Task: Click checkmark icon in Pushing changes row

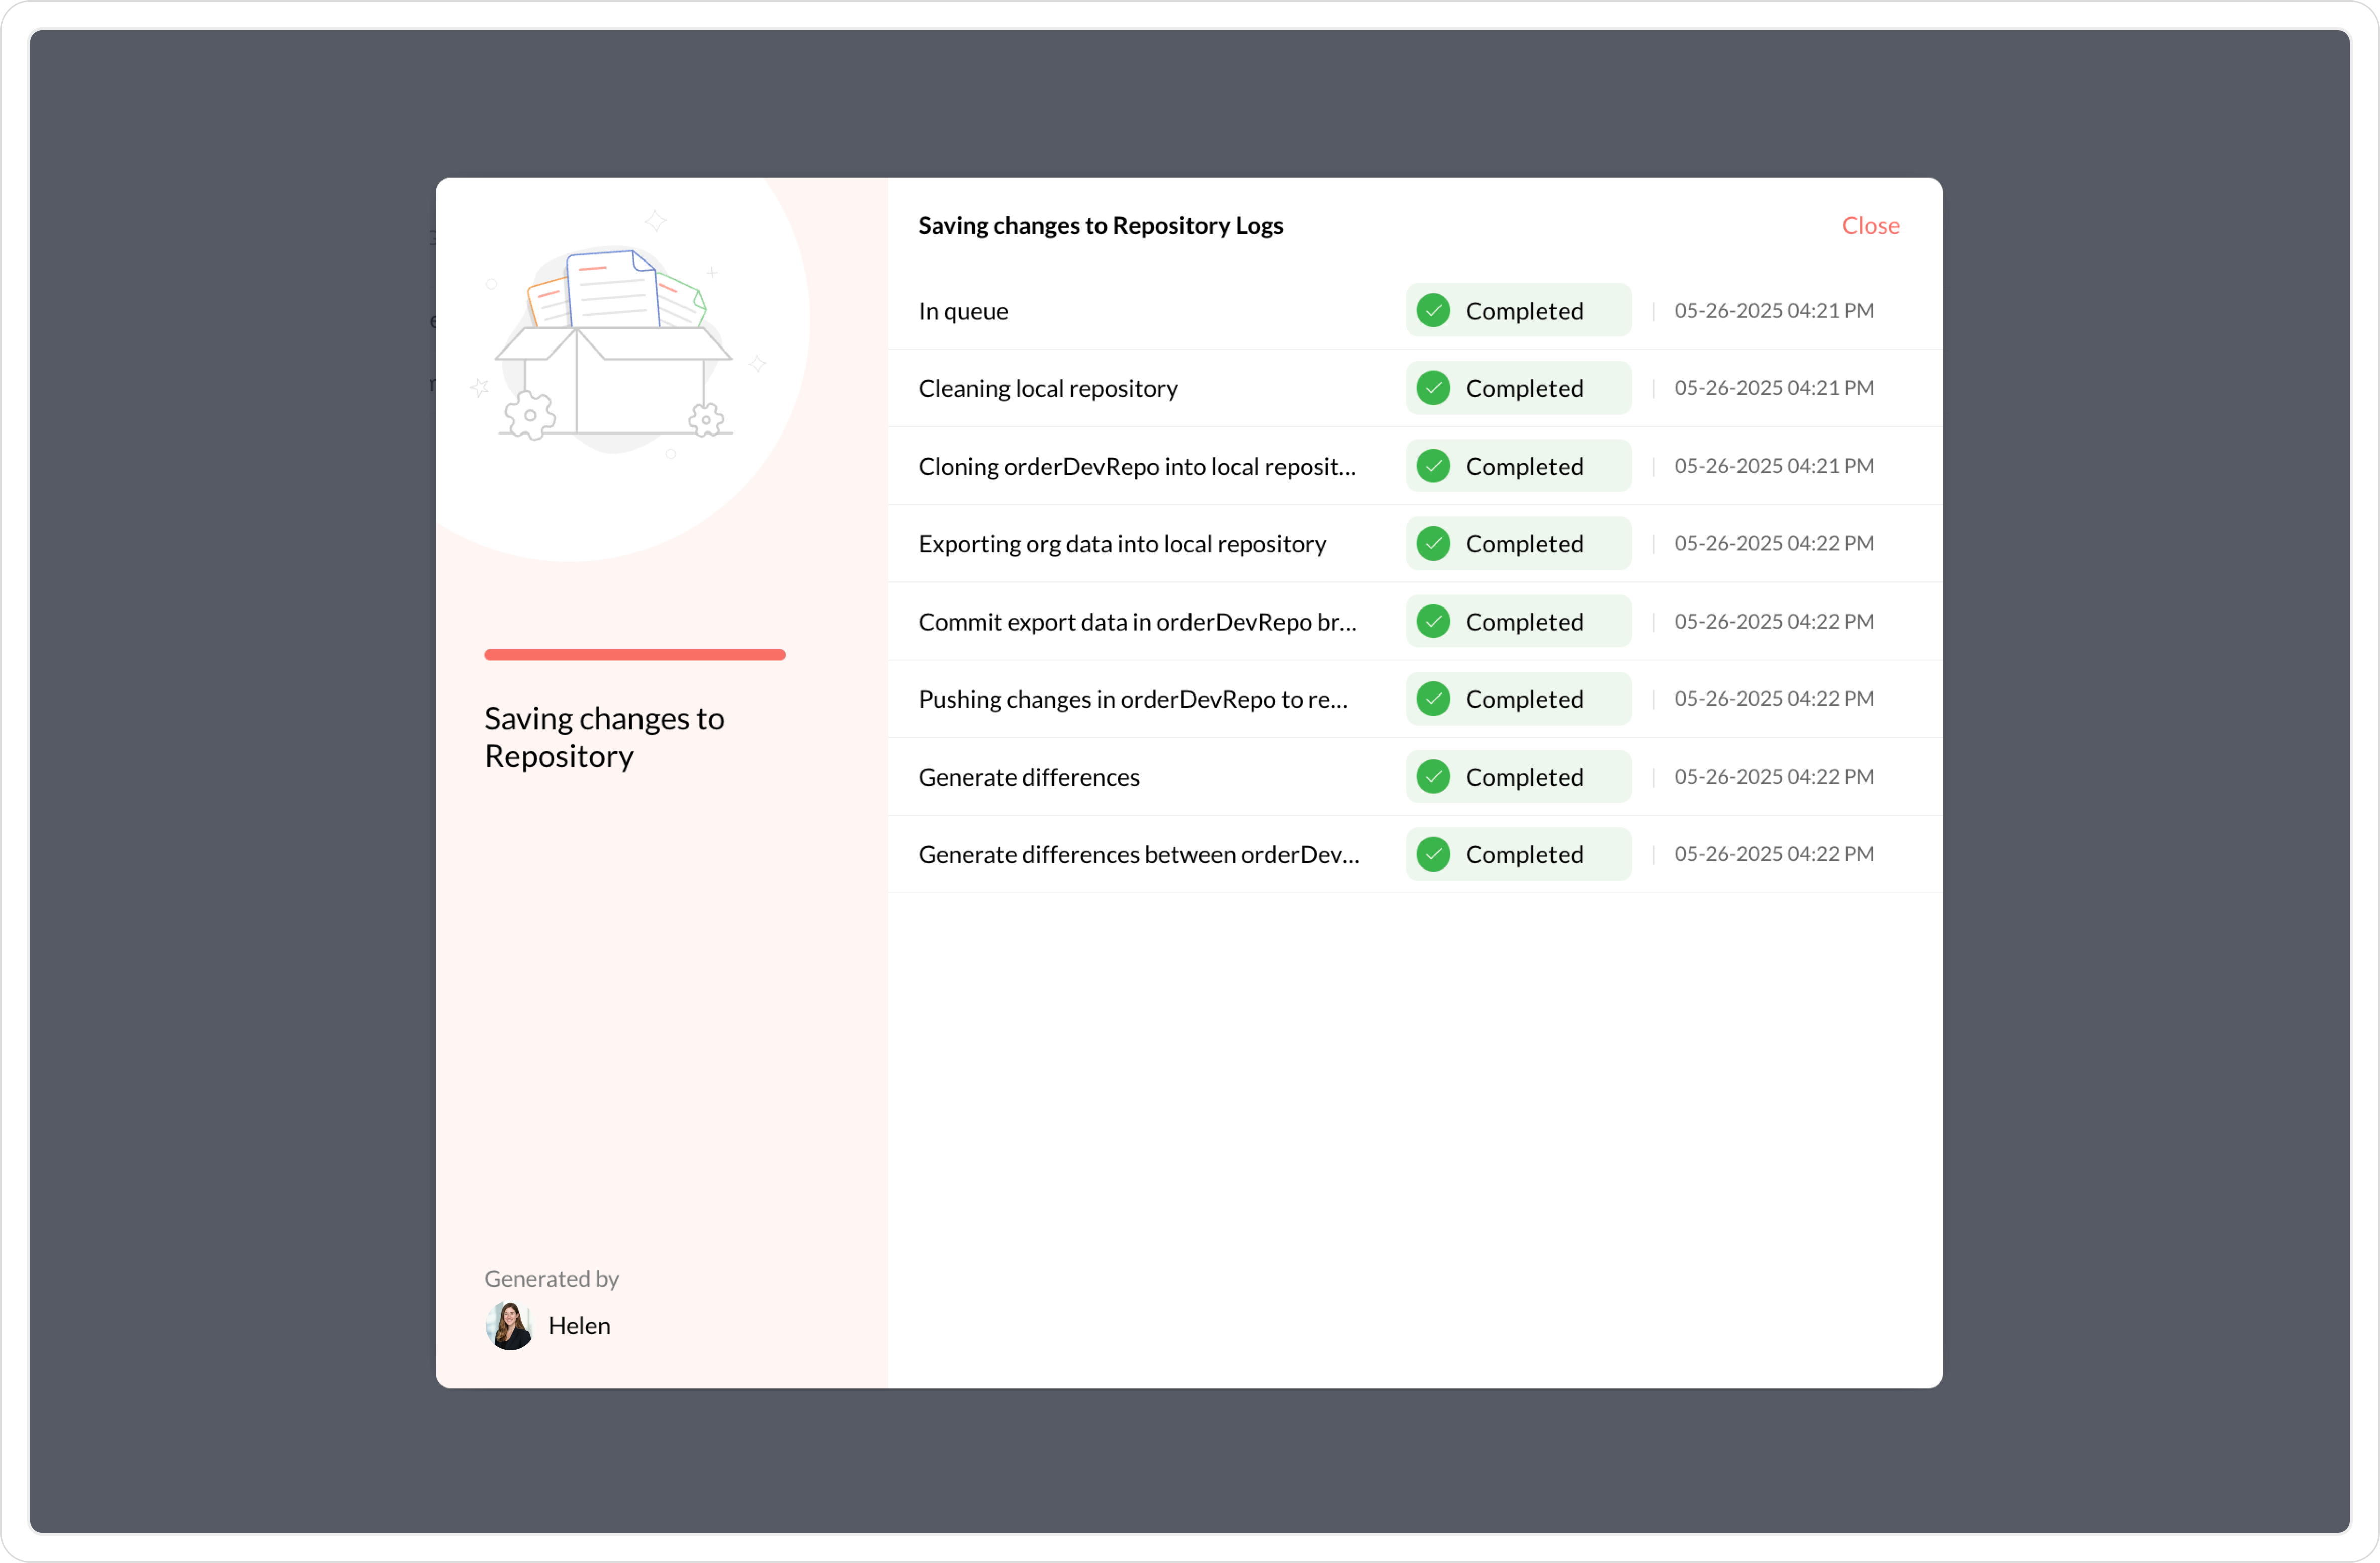Action: [1433, 699]
